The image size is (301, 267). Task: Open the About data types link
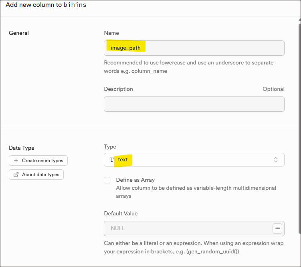(x=36, y=175)
